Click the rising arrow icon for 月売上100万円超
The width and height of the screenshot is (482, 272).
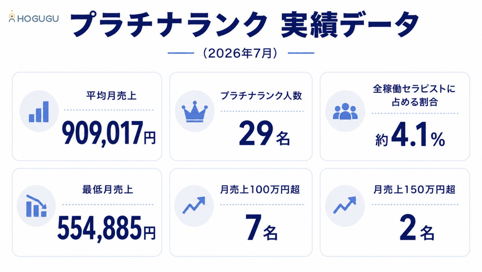click(x=194, y=206)
